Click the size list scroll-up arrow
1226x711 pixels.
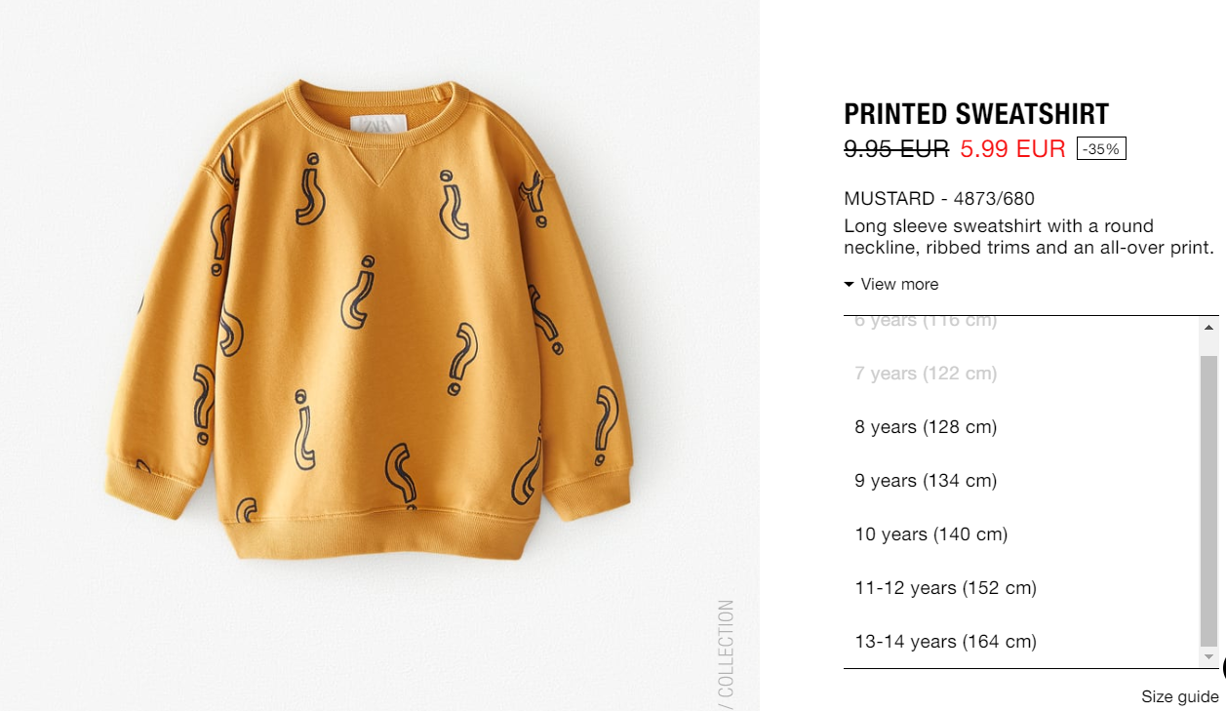point(1209,327)
